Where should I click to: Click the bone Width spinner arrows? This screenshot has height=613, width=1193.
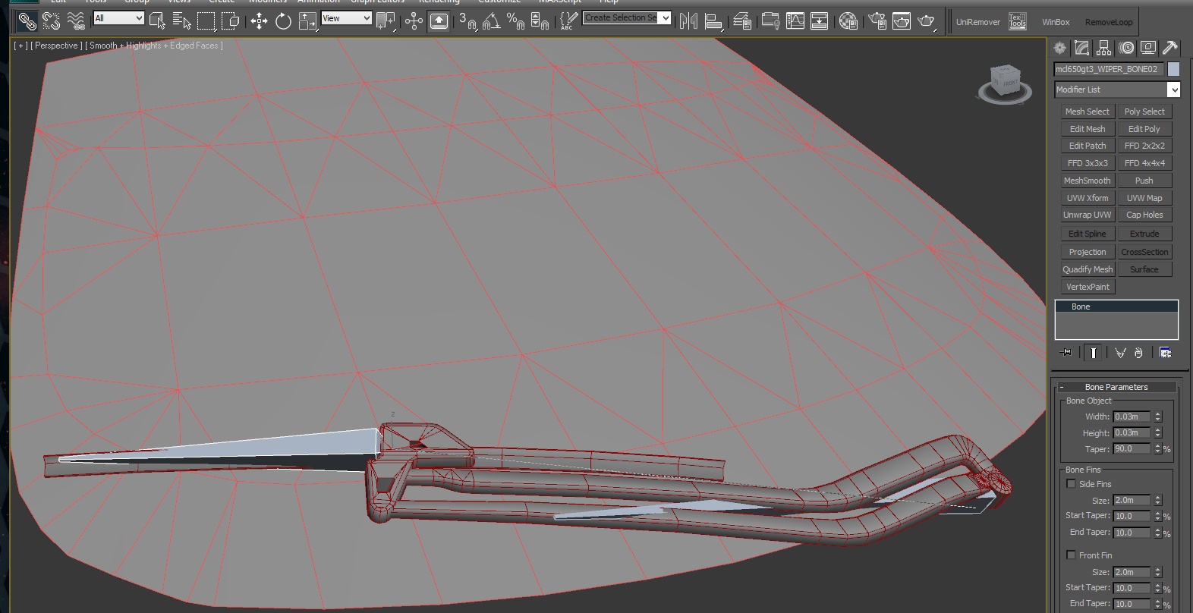(1158, 417)
